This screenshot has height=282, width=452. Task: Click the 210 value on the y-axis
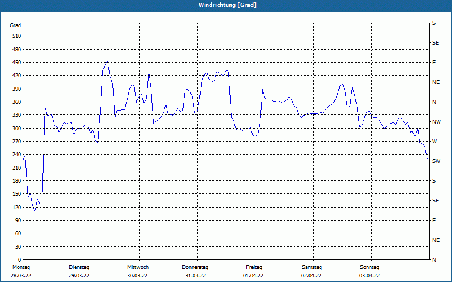point(16,168)
